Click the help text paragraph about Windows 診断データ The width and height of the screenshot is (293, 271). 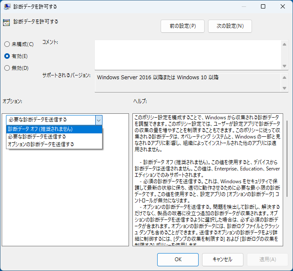coord(207,133)
